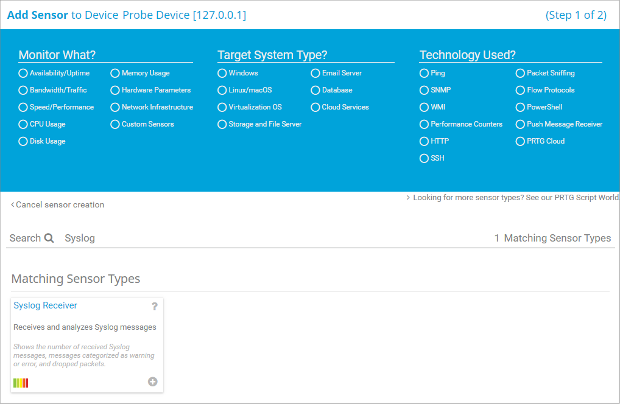Choose Linux/macOS target system

[222, 90]
